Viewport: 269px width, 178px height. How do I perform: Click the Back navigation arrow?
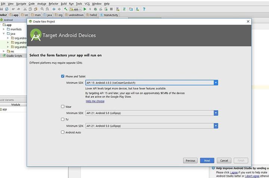[54, 9]
